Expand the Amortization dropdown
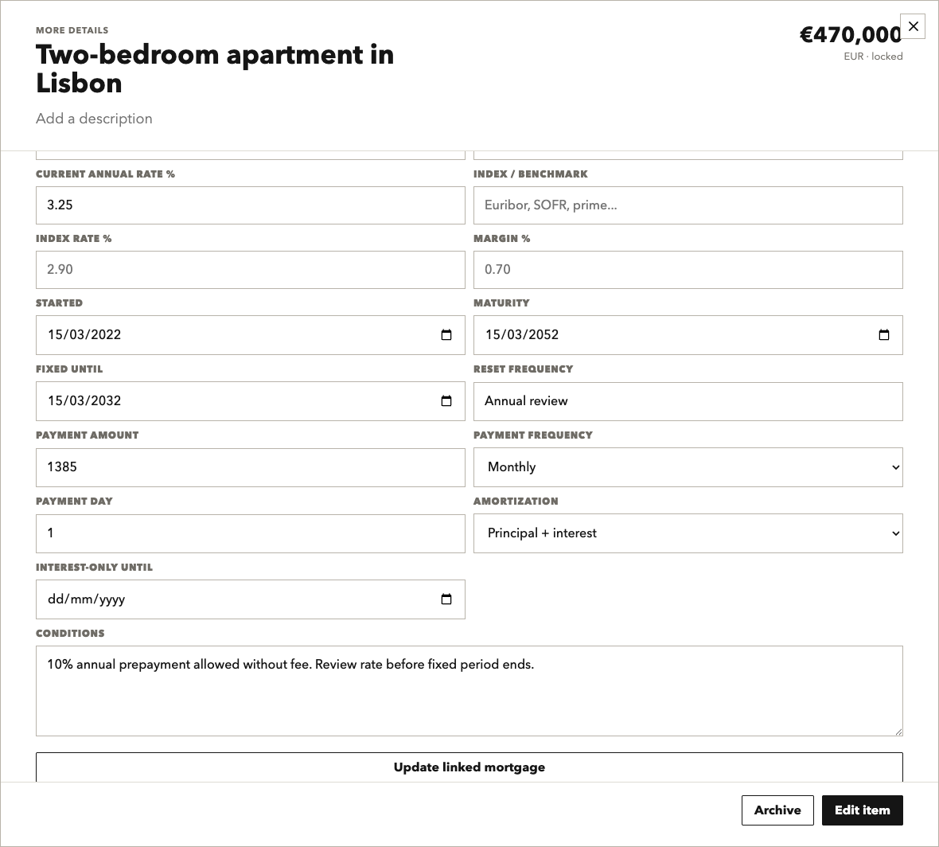 688,533
